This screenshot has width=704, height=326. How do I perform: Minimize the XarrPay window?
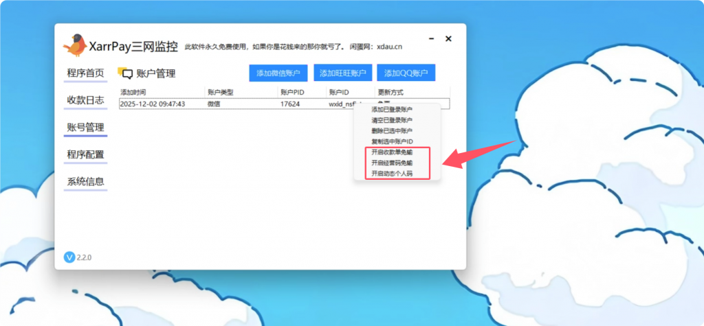point(432,39)
